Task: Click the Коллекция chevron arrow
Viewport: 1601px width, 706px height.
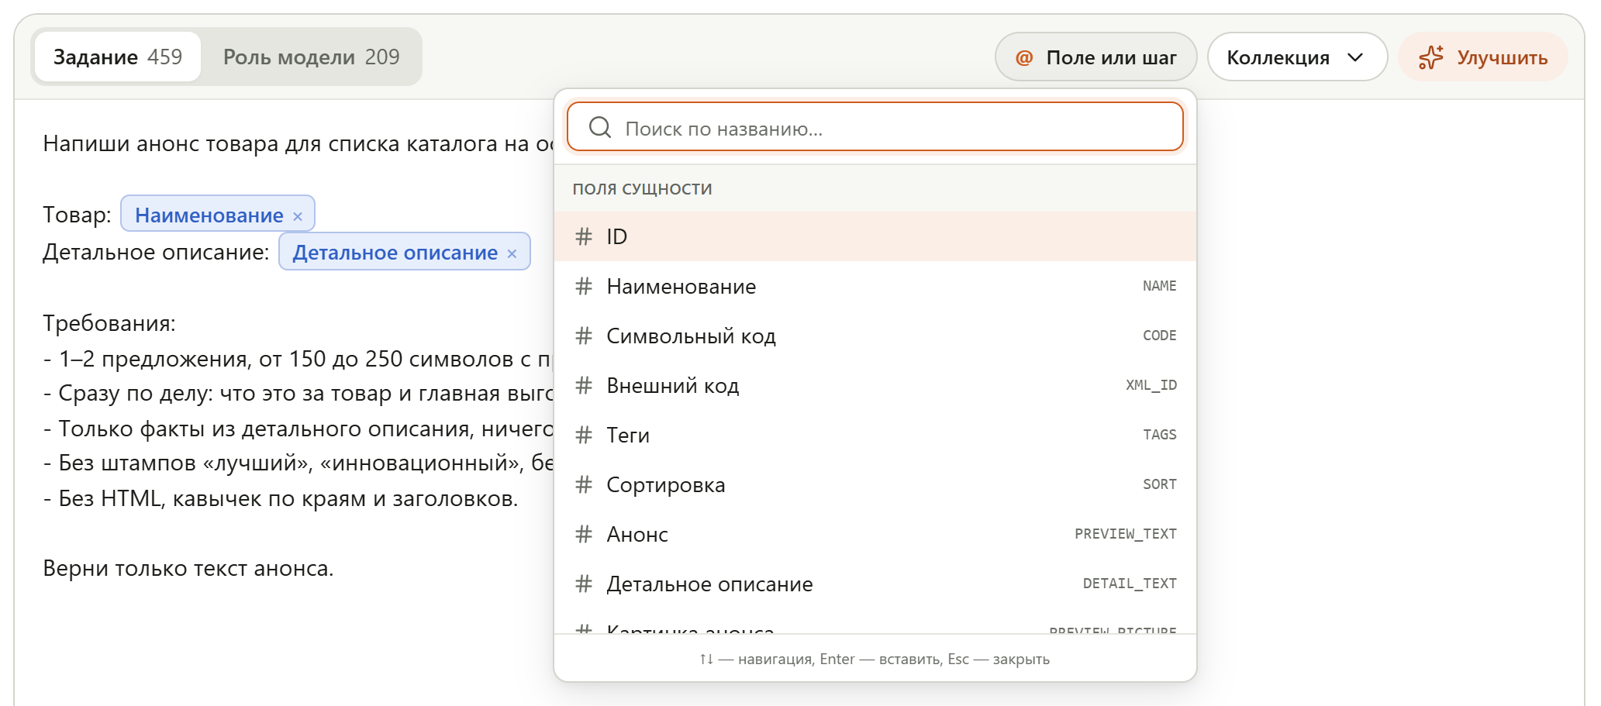Action: pyautogui.click(x=1355, y=57)
